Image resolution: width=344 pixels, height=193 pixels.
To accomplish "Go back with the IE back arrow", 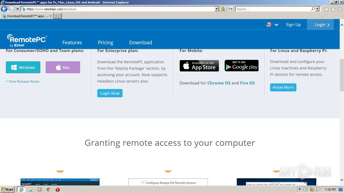I will click(x=4, y=9).
